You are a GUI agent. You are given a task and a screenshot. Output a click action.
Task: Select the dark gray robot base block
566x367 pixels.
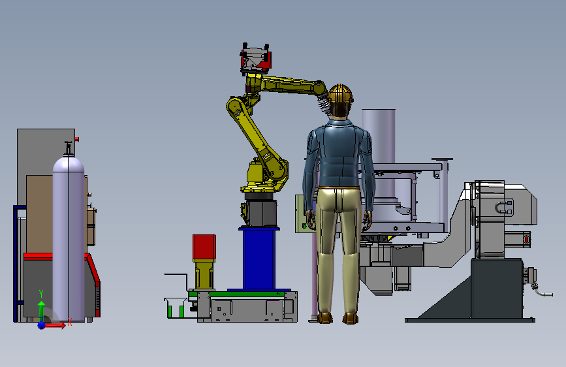(260, 214)
